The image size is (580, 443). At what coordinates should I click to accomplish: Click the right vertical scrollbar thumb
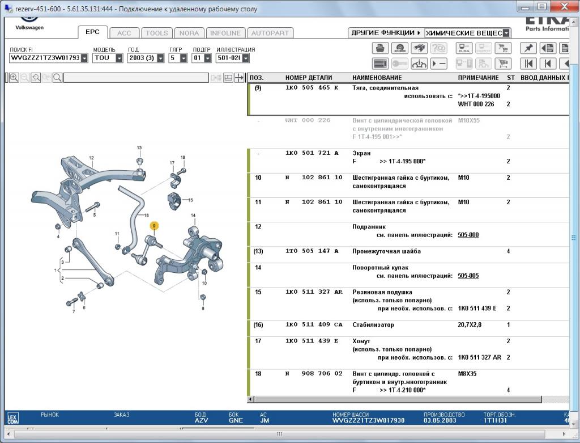click(x=574, y=238)
